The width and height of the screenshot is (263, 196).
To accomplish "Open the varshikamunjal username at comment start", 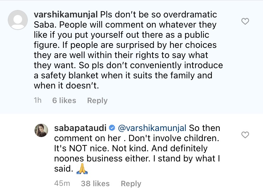I will coord(65,15).
